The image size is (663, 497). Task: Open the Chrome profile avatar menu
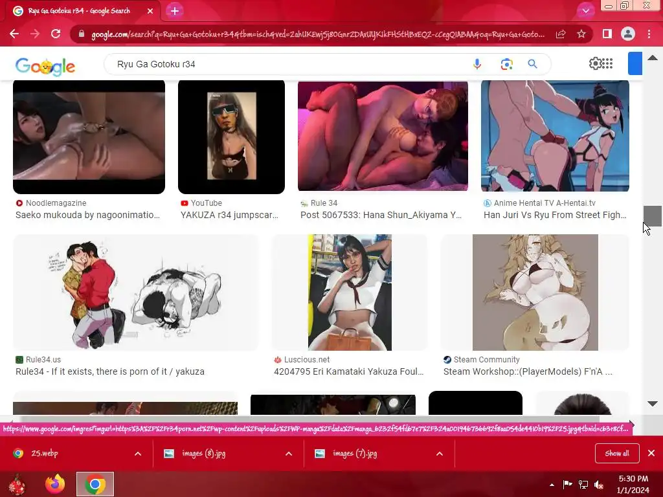[628, 34]
